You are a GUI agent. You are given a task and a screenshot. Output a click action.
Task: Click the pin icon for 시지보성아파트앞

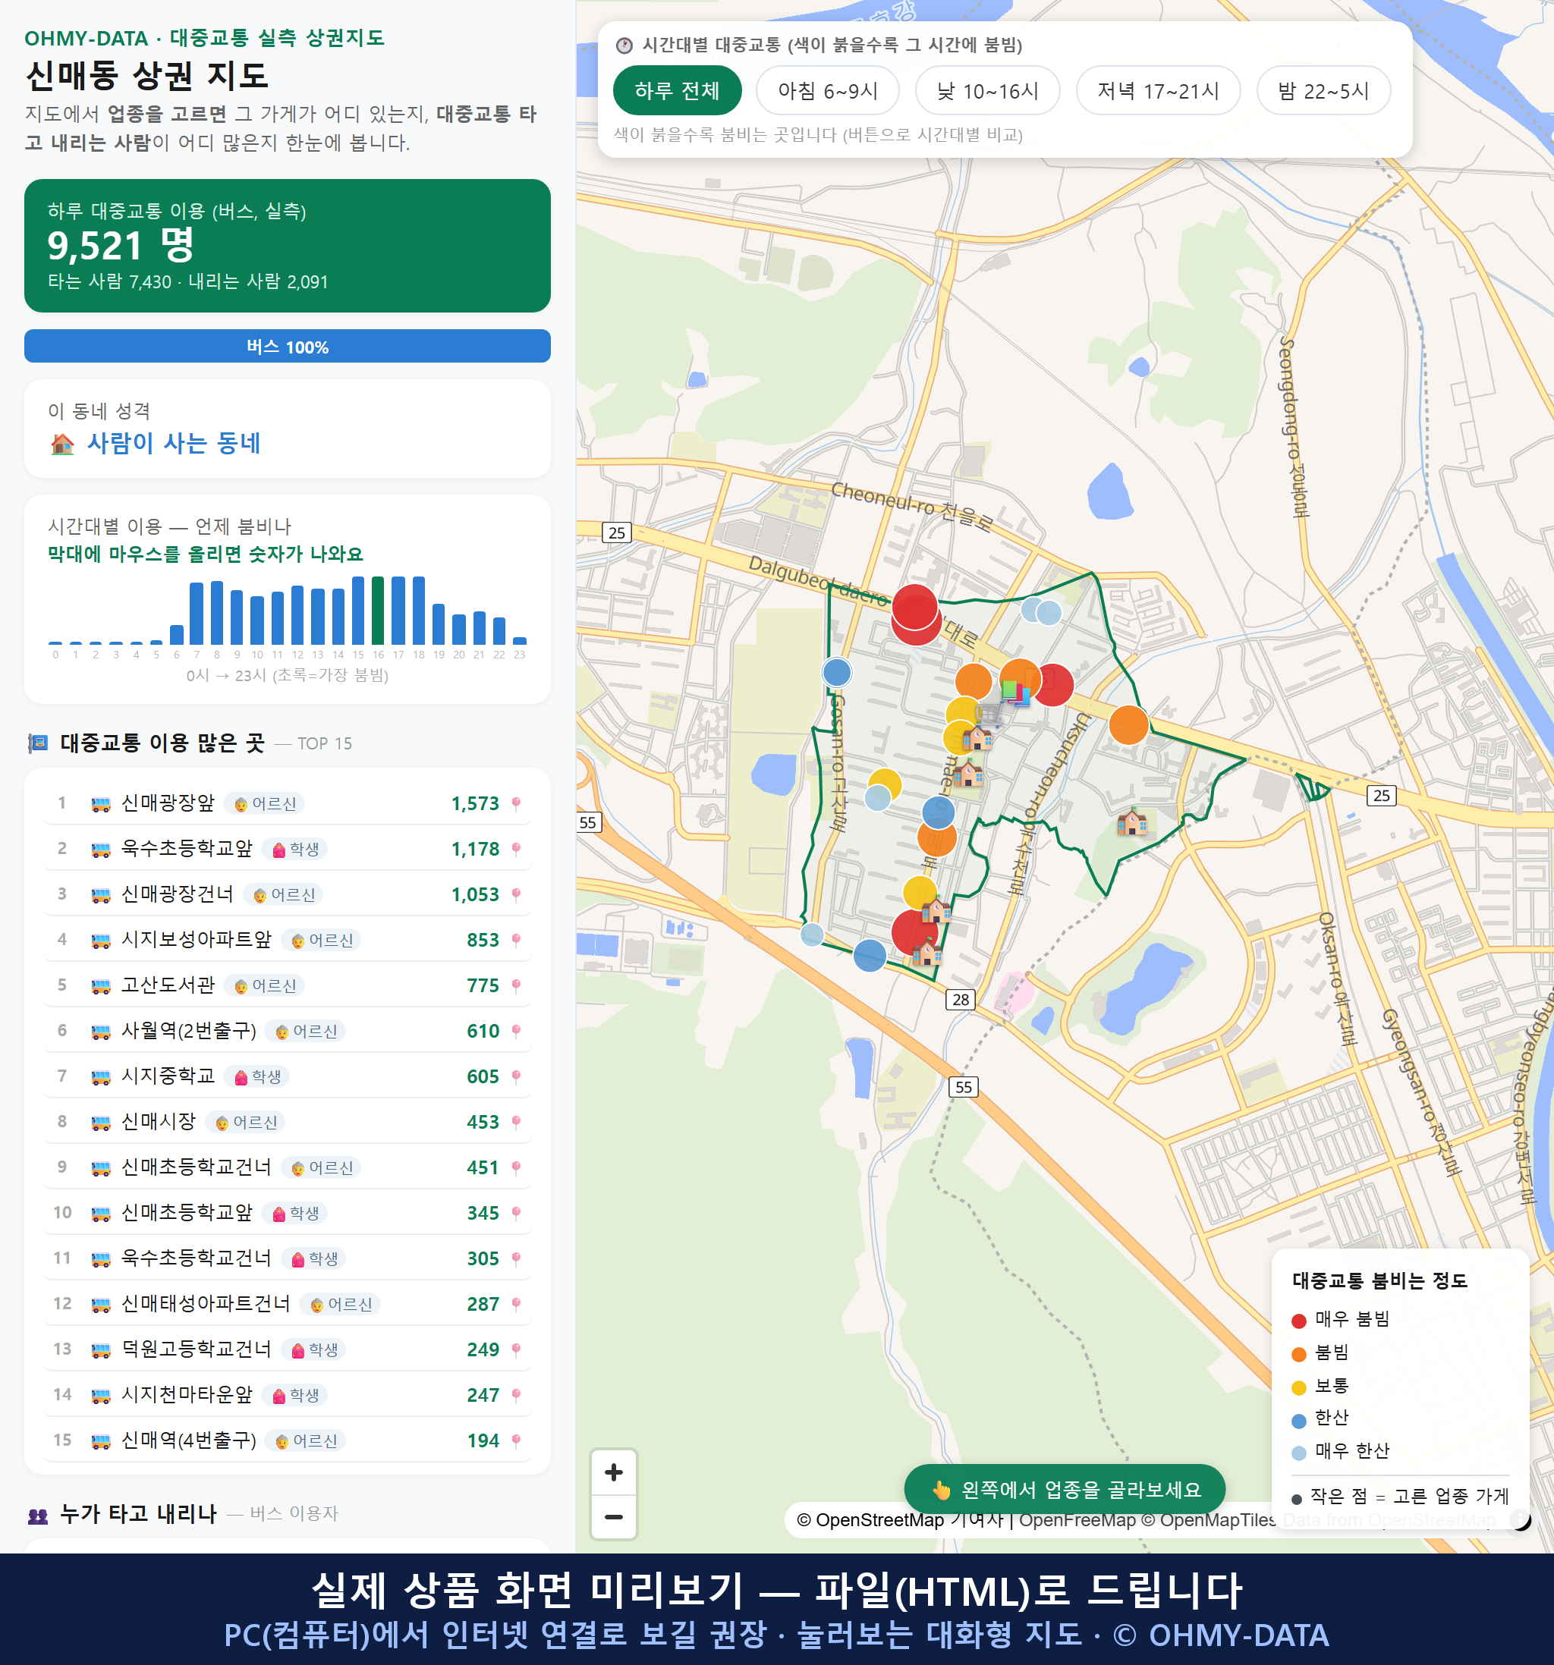click(516, 941)
